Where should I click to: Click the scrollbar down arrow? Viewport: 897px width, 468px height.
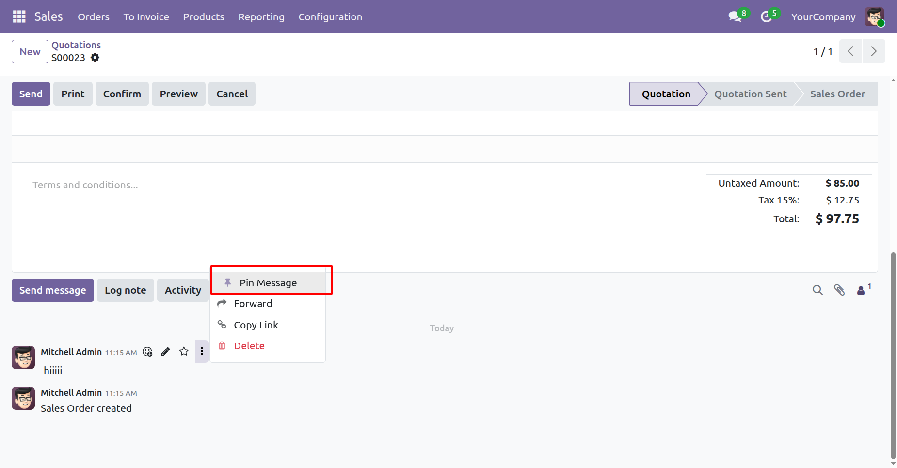tap(893, 464)
